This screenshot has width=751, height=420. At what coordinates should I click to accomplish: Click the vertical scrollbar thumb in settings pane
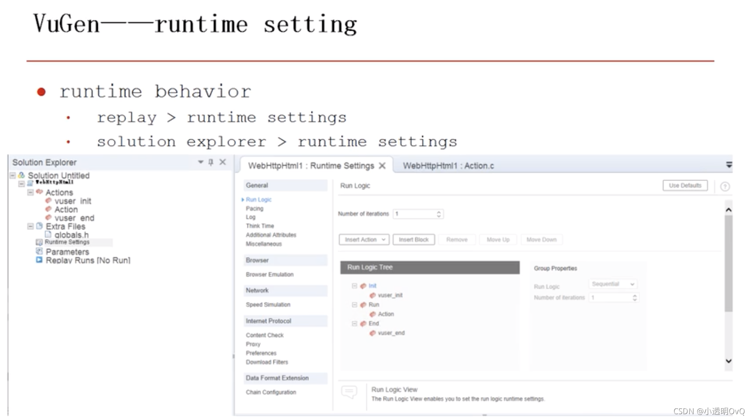pyautogui.click(x=729, y=263)
